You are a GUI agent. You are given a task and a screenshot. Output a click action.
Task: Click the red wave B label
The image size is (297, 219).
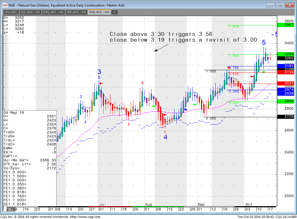(x=143, y=83)
